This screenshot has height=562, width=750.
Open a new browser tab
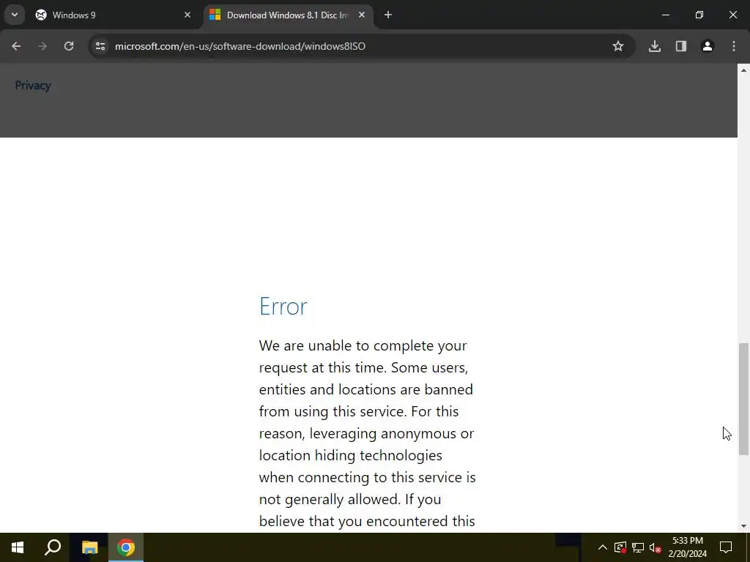coord(388,15)
